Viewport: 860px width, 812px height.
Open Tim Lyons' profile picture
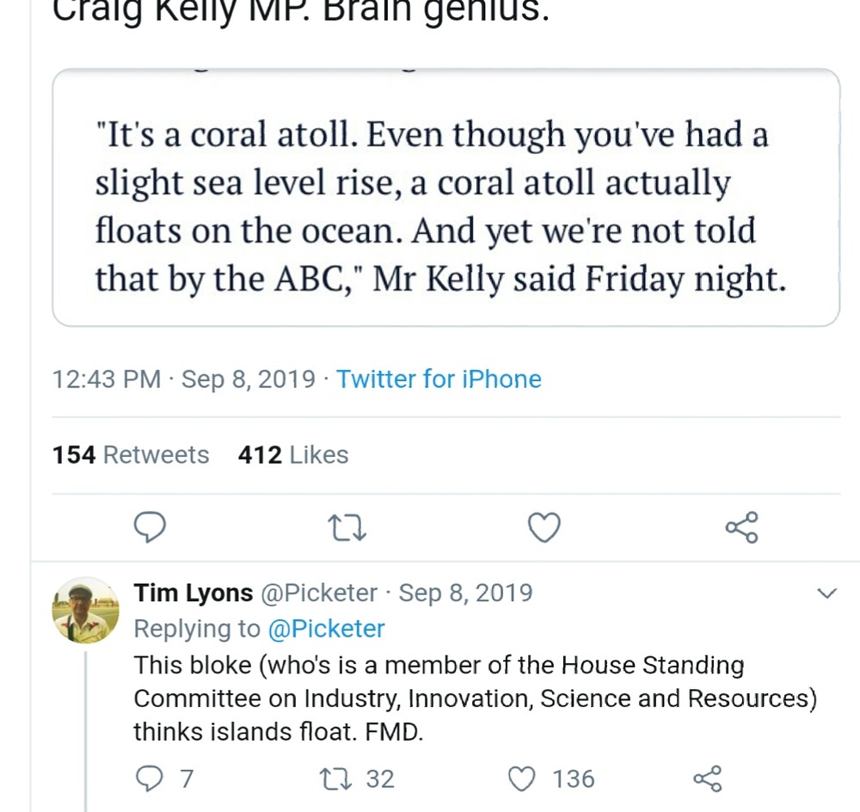pos(85,610)
